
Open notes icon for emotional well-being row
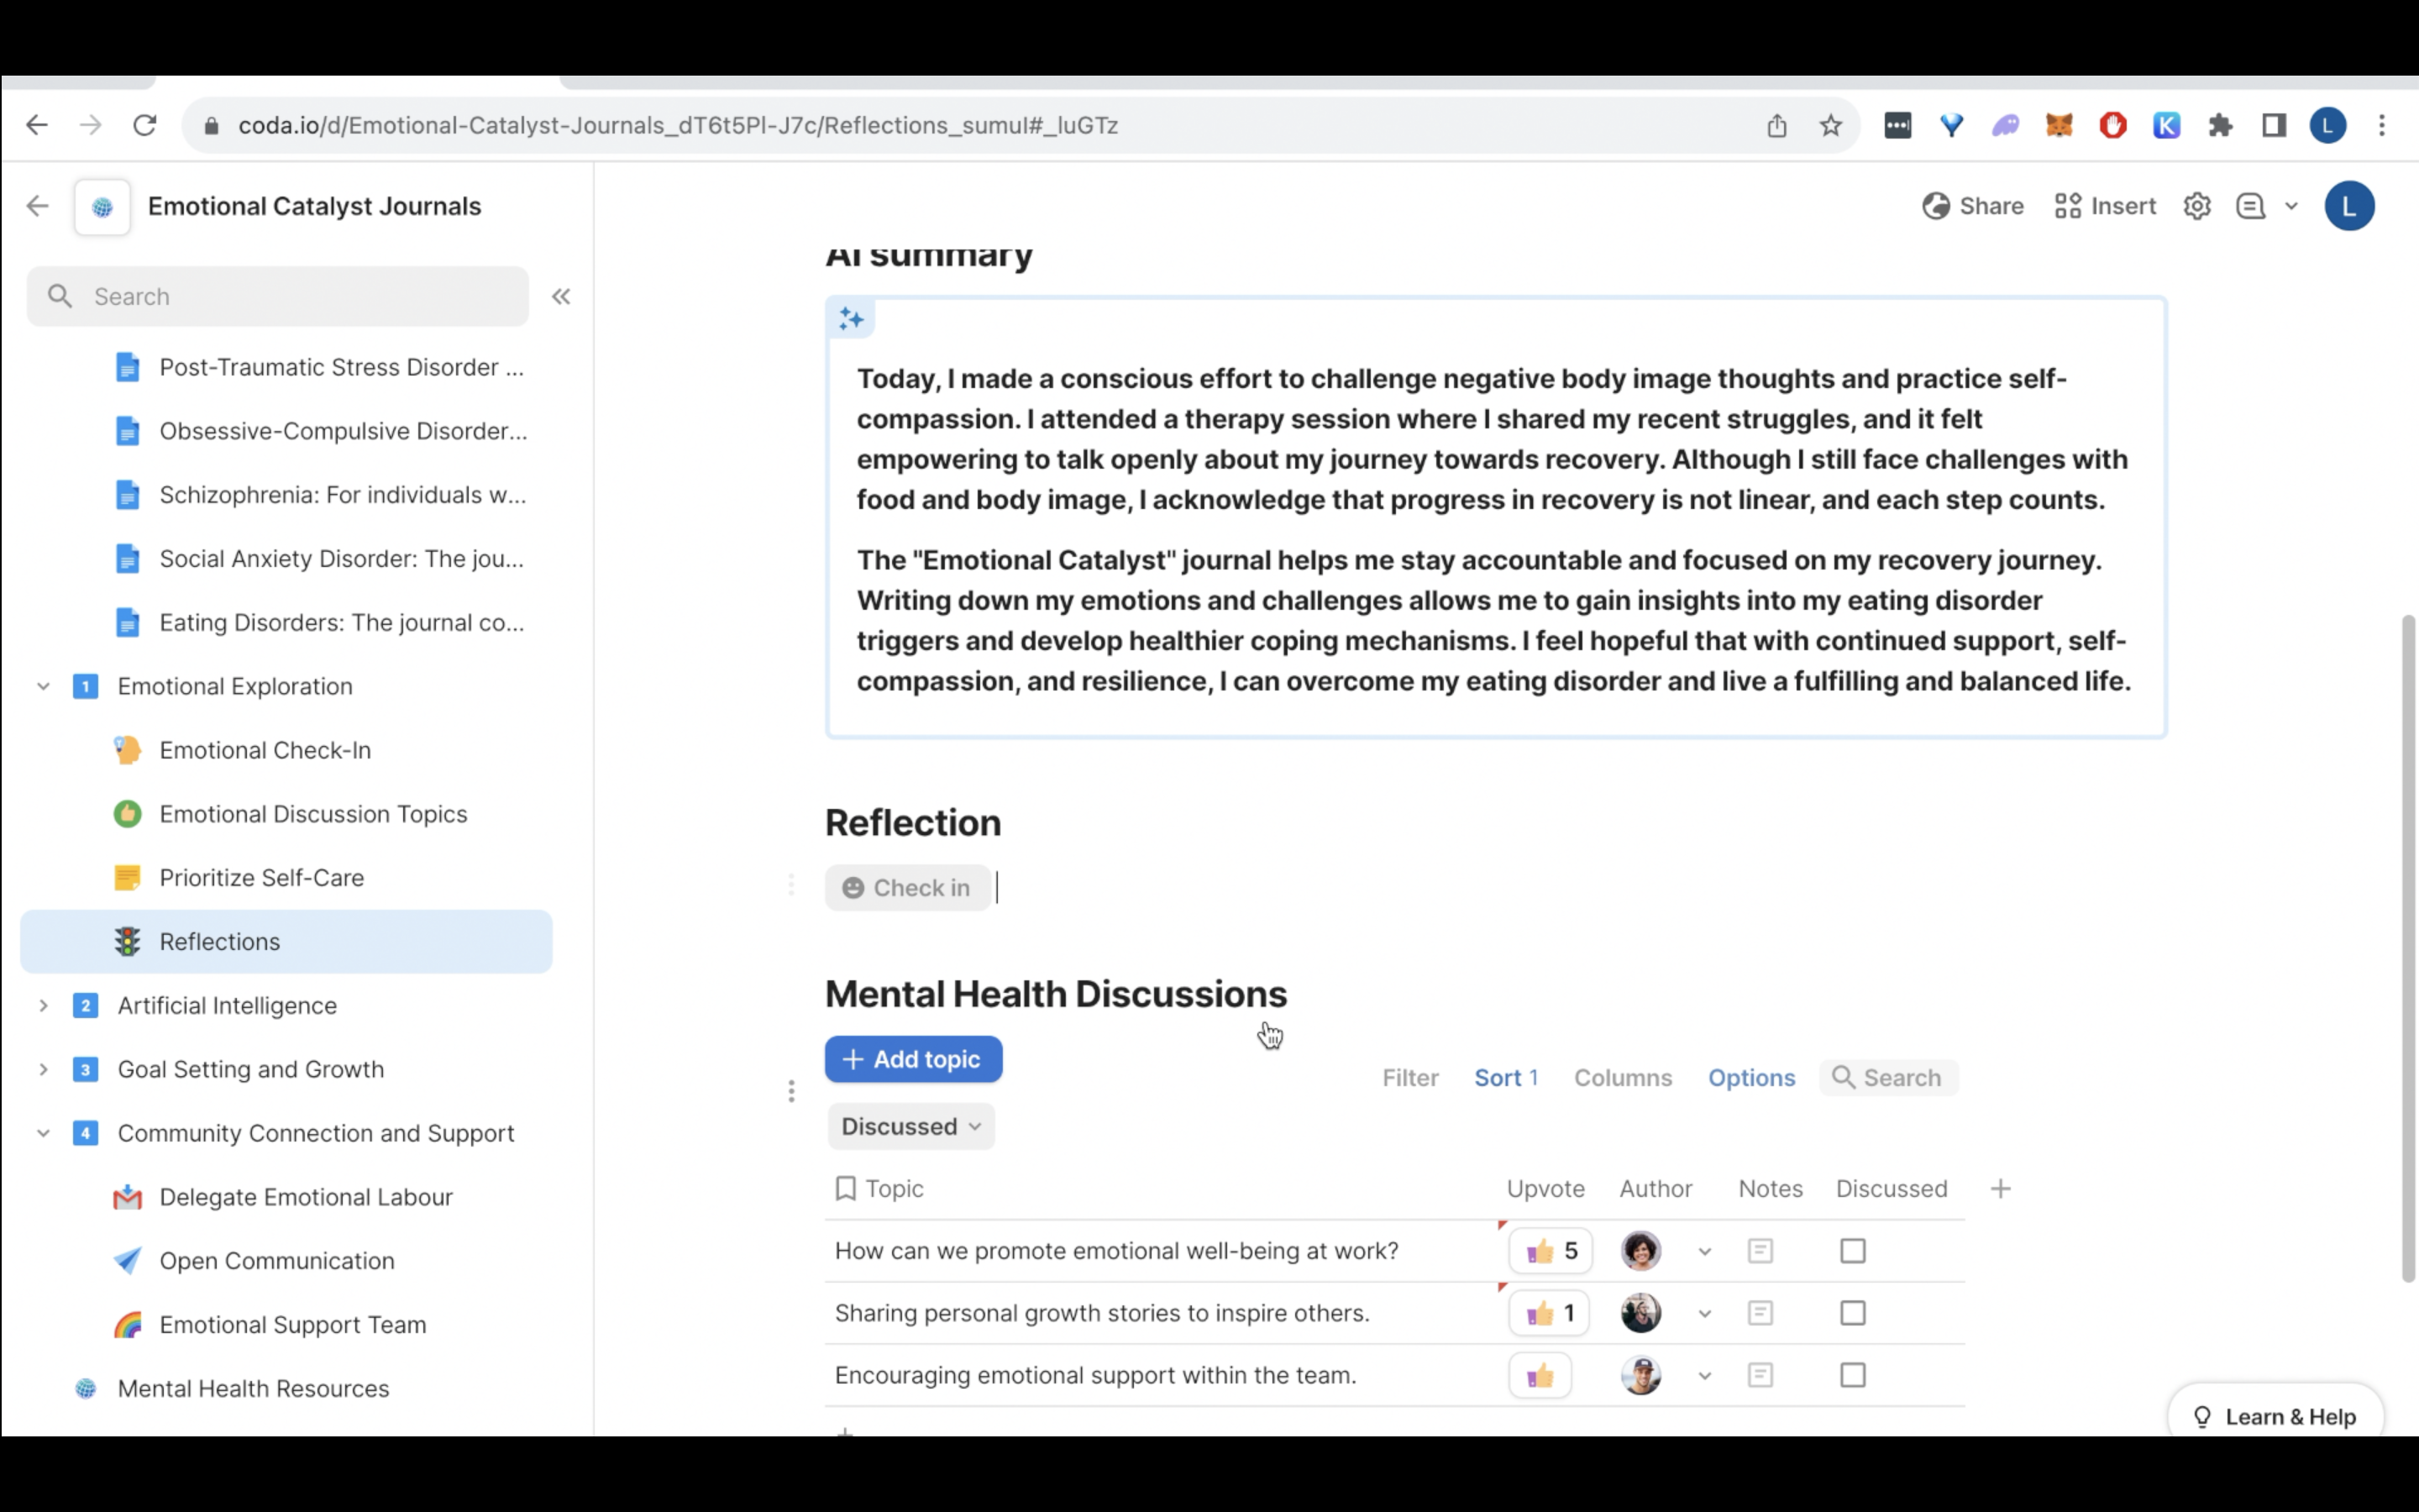(x=1760, y=1251)
